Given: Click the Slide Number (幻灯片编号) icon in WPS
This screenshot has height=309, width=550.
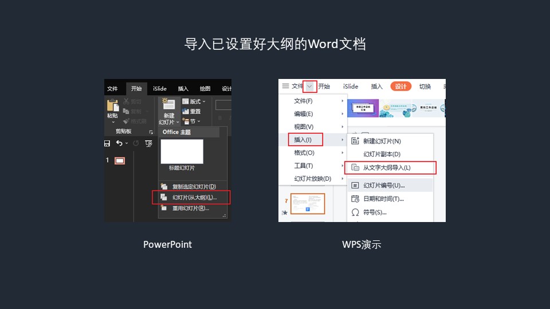Looking at the screenshot, I should click(355, 185).
